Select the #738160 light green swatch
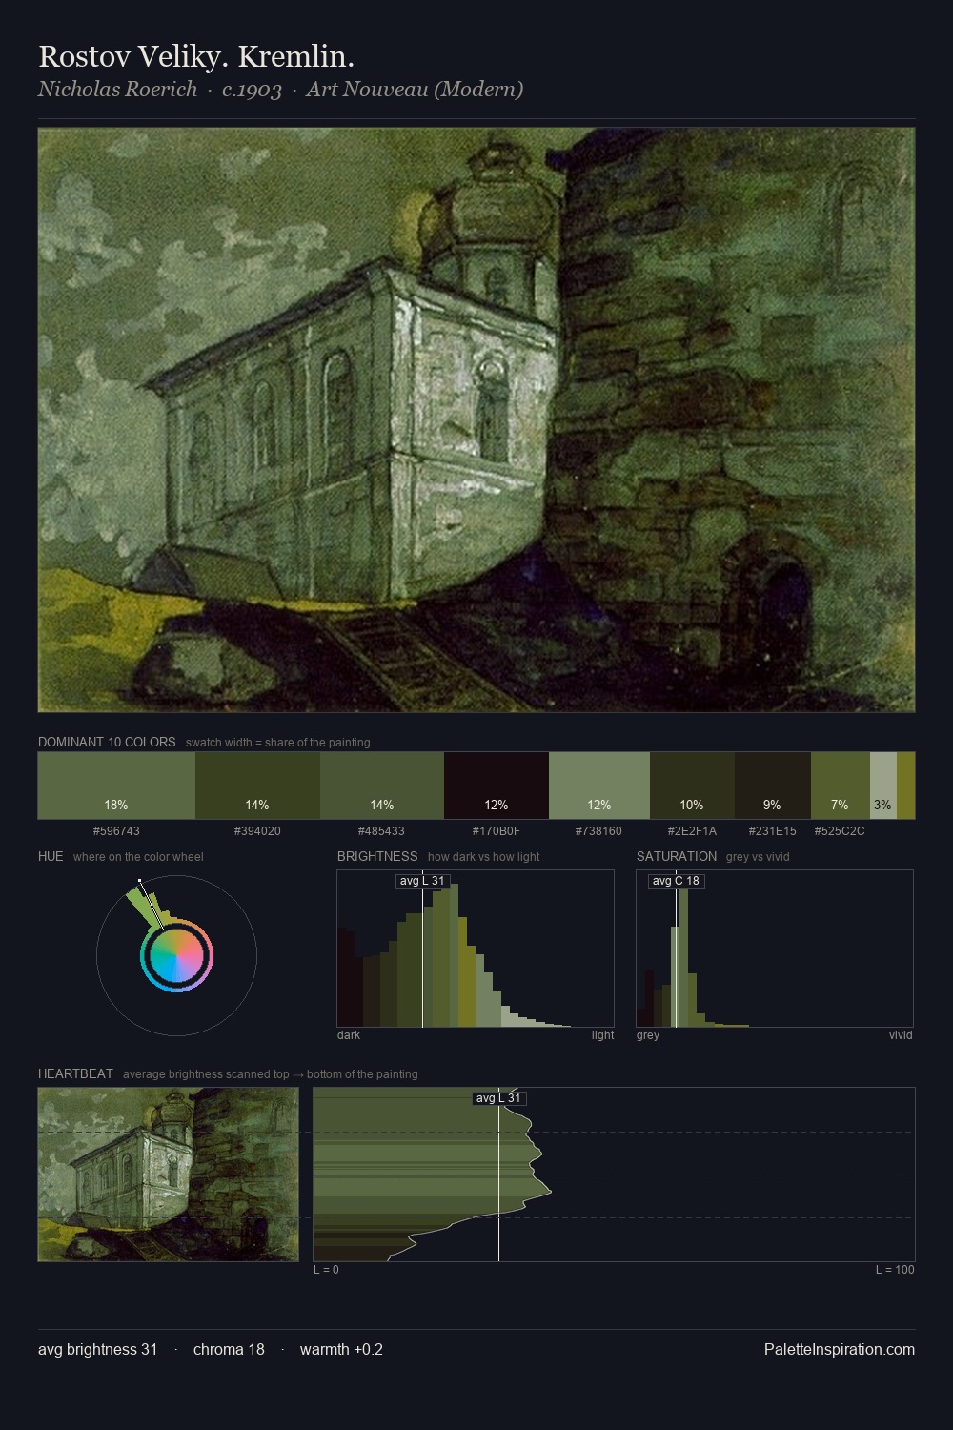Viewport: 953px width, 1430px height. click(x=599, y=786)
